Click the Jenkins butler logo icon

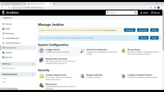3,13
